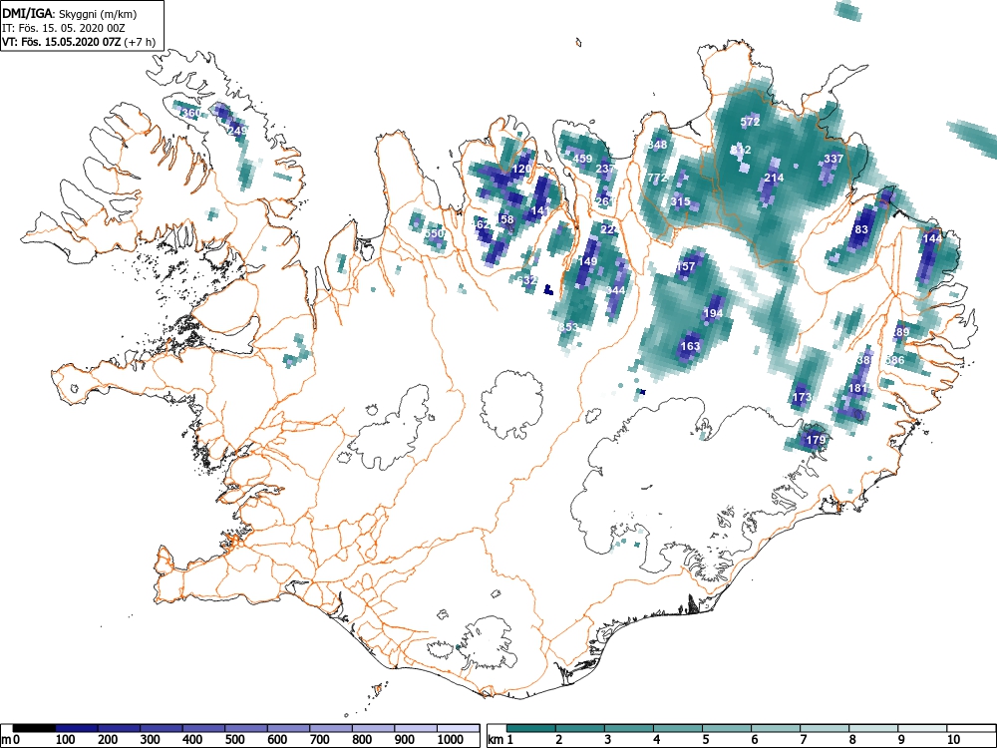Click the 237 visibility value on the map
Screen dimensions: 997x748
point(605,170)
